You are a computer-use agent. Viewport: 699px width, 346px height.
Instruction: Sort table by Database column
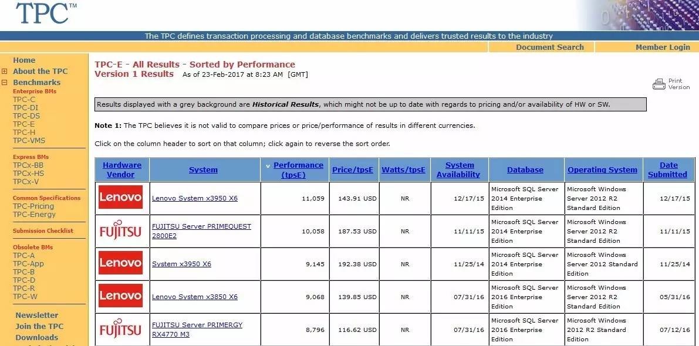tap(525, 169)
